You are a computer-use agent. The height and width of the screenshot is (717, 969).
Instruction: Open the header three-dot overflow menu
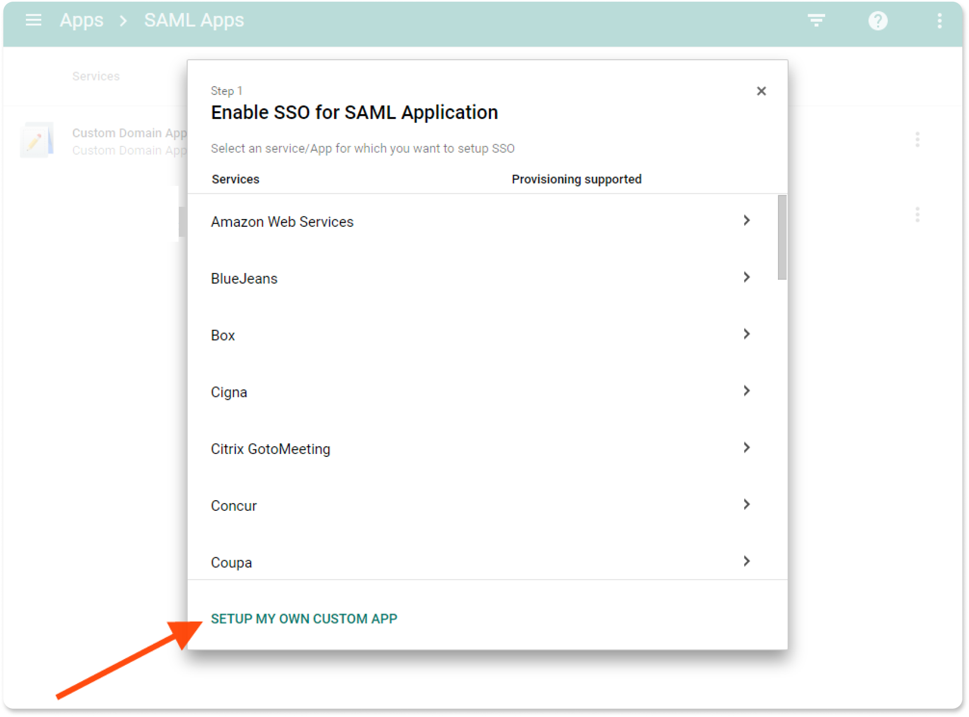939,20
